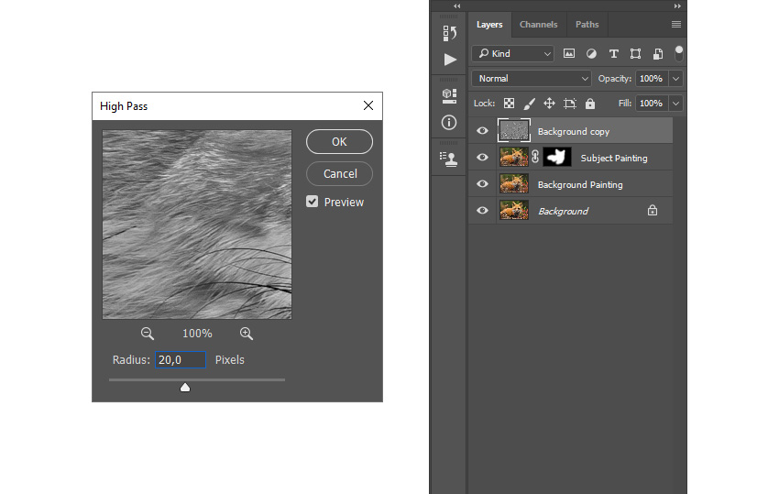Open the Normal blend mode dropdown
The width and height of the screenshot is (779, 494).
[x=531, y=79]
